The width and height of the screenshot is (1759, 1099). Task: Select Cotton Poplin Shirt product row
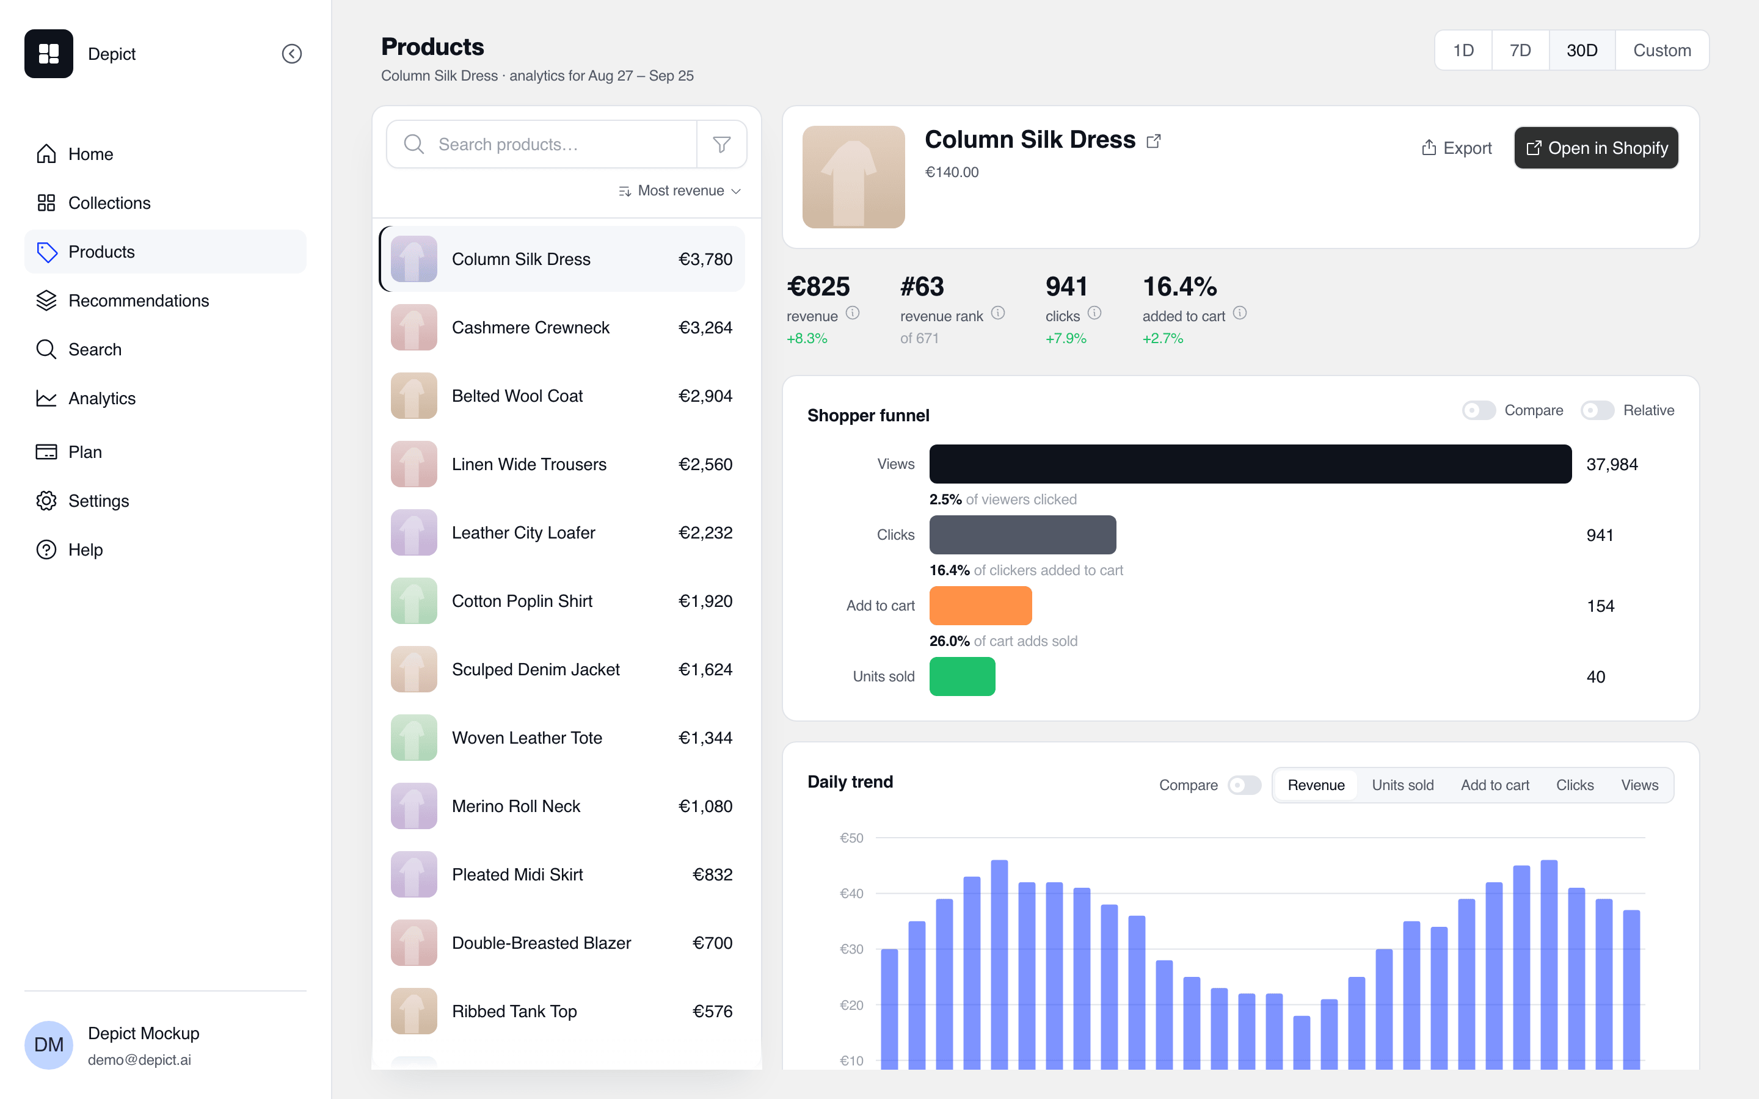(x=562, y=601)
